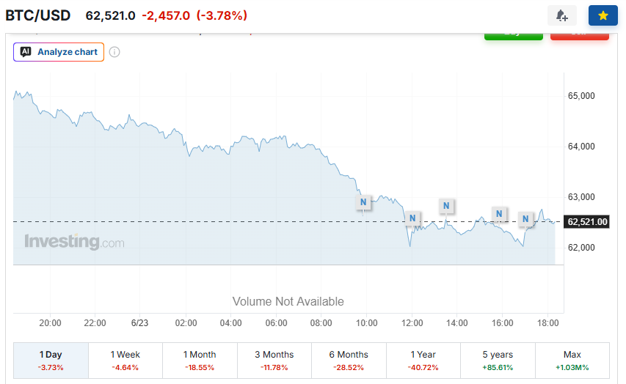Choose the 6 Months range tab
626x384 pixels.
click(x=349, y=361)
